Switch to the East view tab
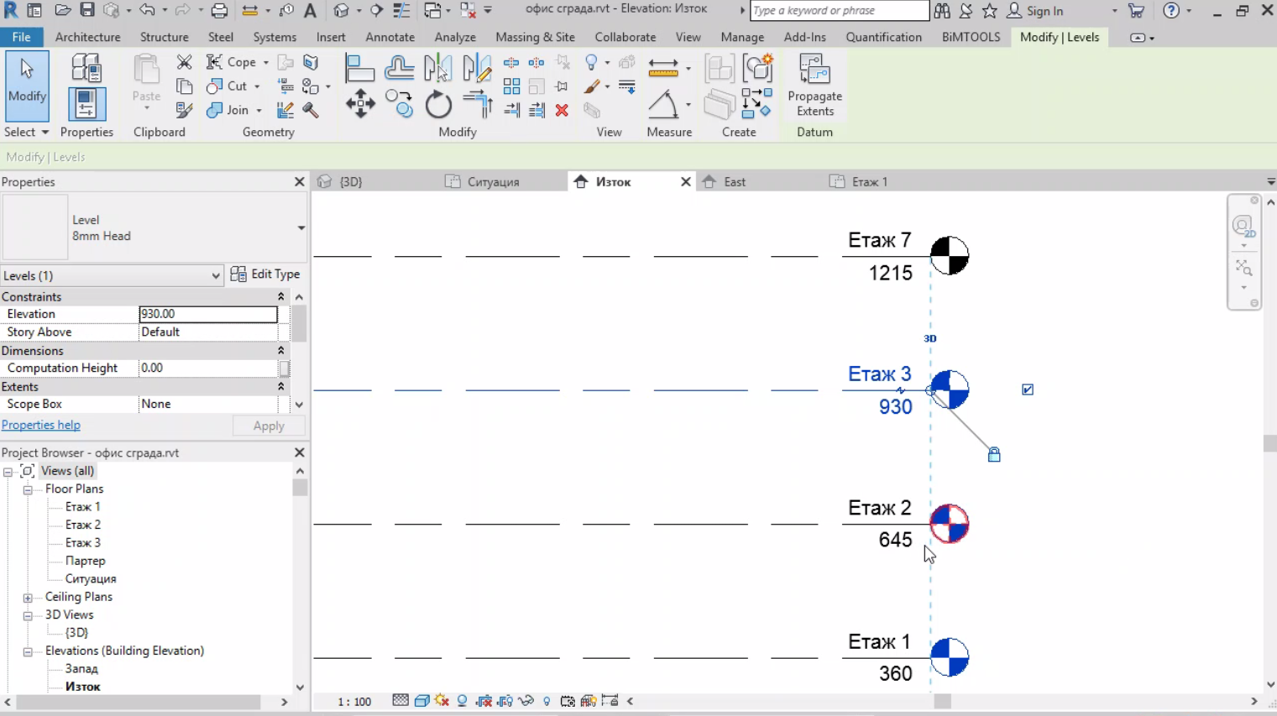This screenshot has height=716, width=1277. coord(735,181)
